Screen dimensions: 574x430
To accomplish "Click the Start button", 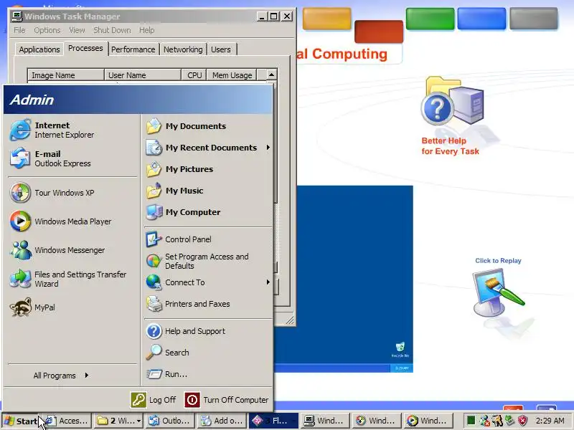I will point(22,421).
